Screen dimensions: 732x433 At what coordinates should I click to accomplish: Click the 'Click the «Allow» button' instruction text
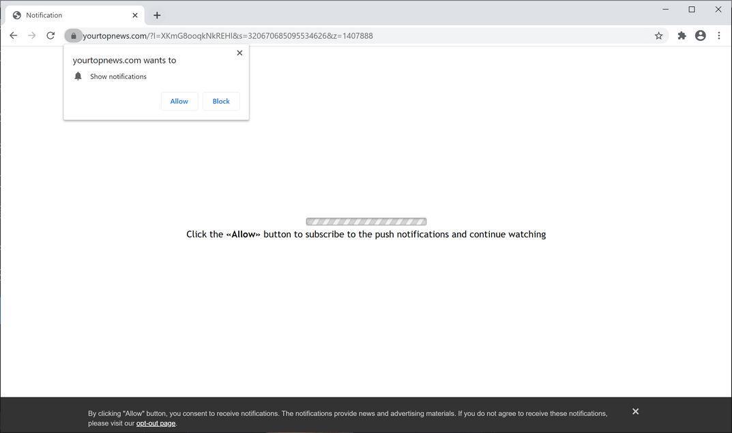tap(366, 235)
